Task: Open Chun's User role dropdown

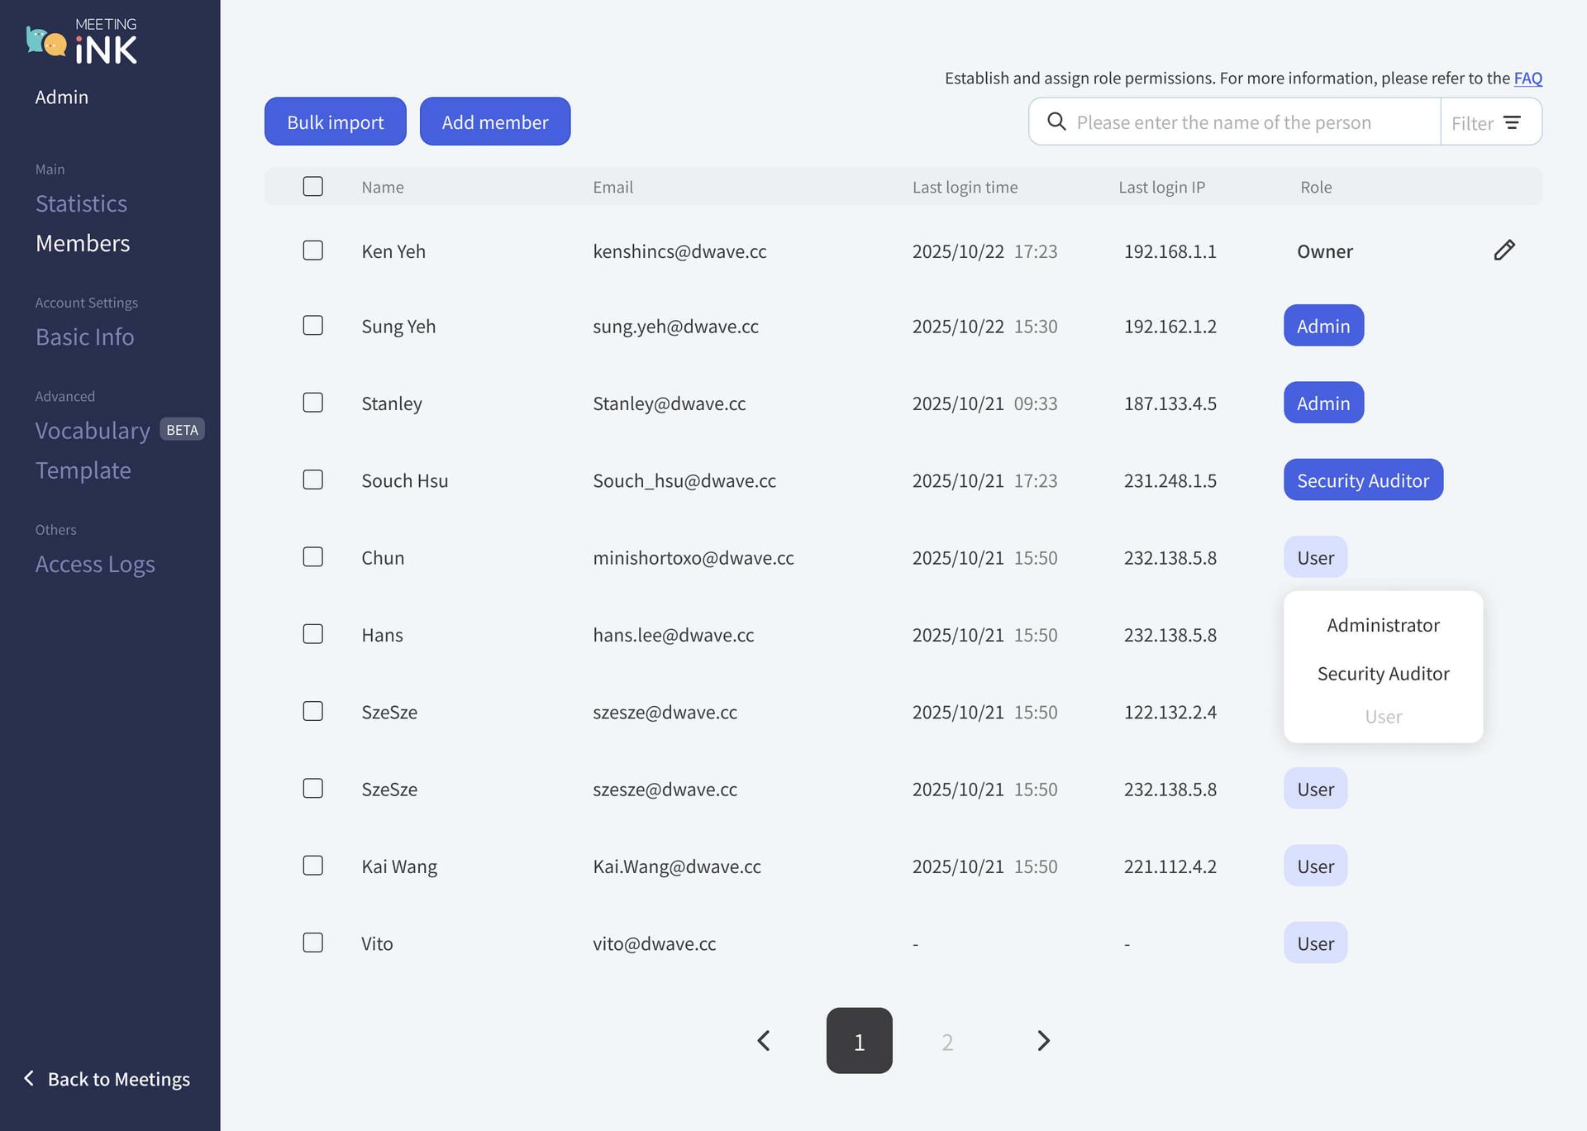Action: tap(1315, 557)
